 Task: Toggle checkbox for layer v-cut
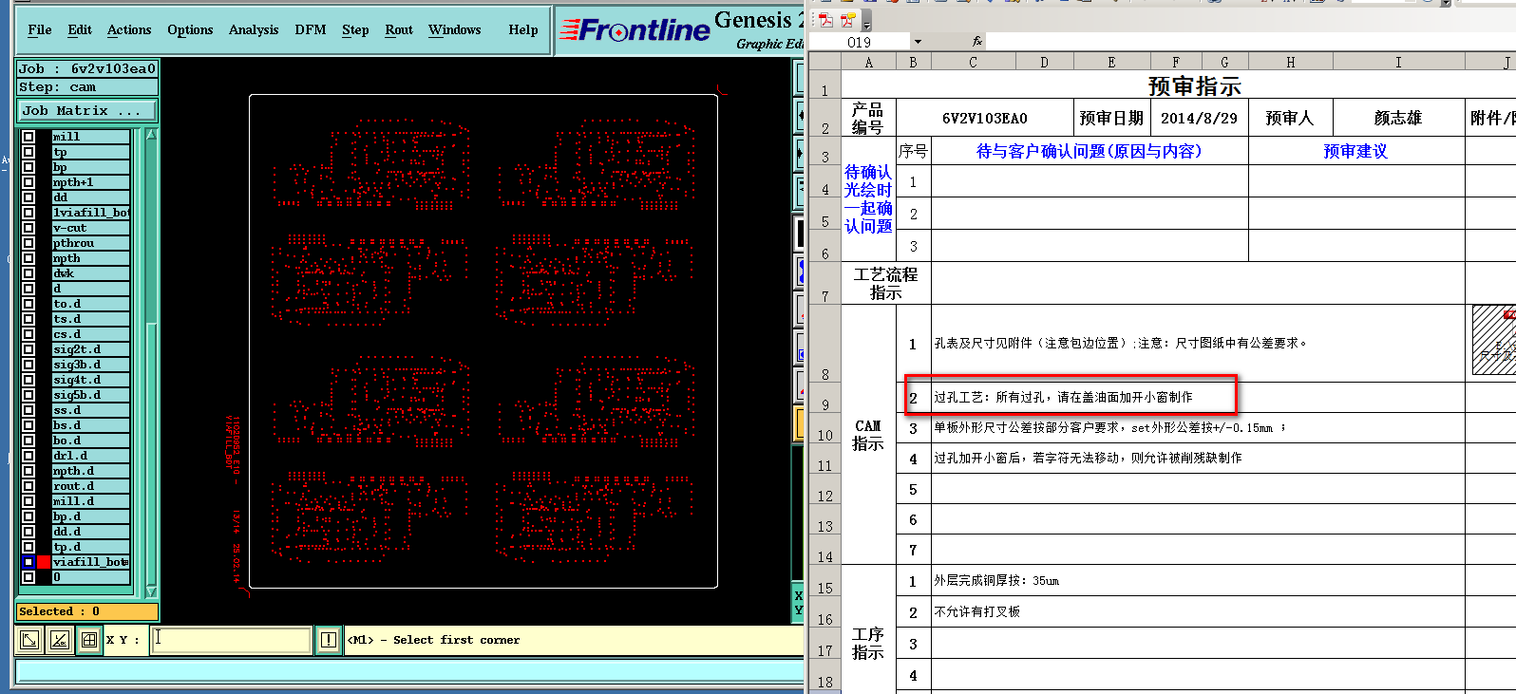point(28,228)
